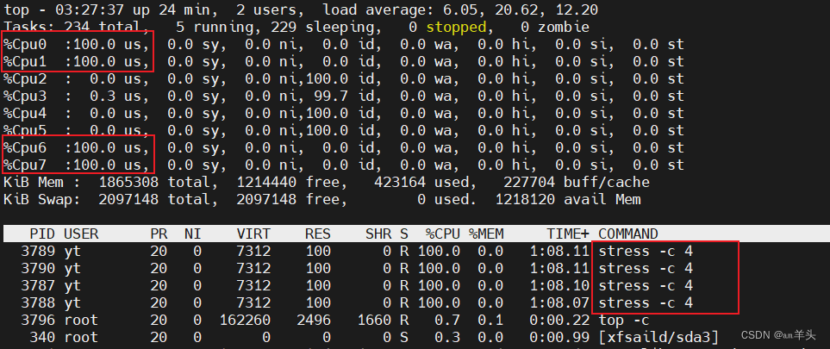Screen dimensions: 830x349
Task: Click the %Cpu1 label
Action: click(x=25, y=62)
